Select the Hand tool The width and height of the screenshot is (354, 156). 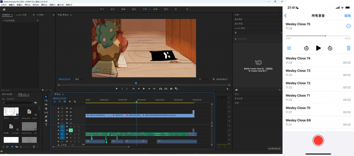[x=46, y=121]
